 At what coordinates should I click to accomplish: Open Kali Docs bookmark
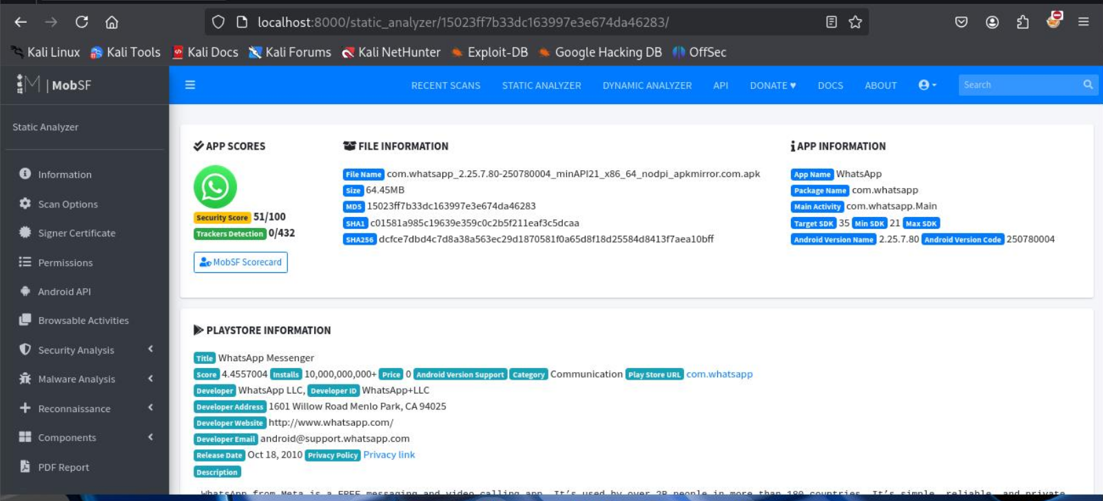click(x=205, y=52)
